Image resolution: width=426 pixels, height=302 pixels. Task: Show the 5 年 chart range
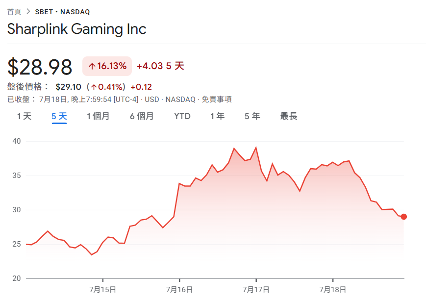(x=252, y=116)
